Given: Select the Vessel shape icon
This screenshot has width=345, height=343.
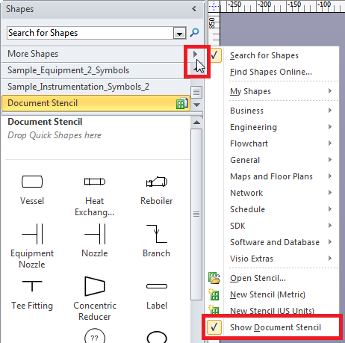Looking at the screenshot, I should 32,182.
